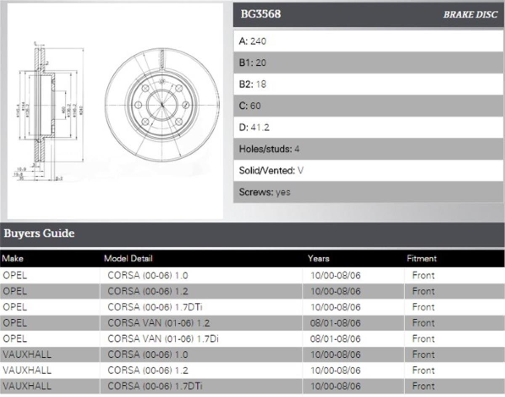Click Front fitment for VAUXHALL CORSA 1.0
The width and height of the screenshot is (505, 397).
(x=423, y=354)
